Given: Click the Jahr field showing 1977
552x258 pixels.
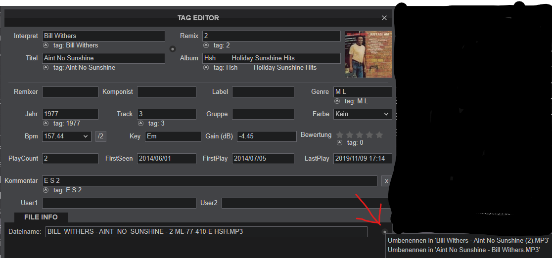Looking at the screenshot, I should [x=70, y=114].
